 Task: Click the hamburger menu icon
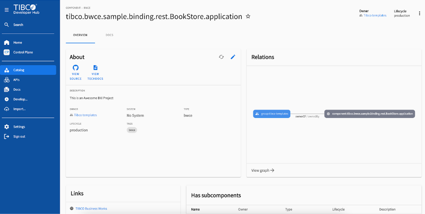click(x=7, y=9)
